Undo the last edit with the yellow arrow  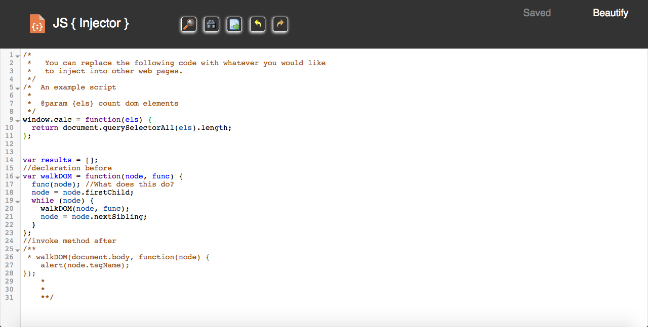pos(257,24)
